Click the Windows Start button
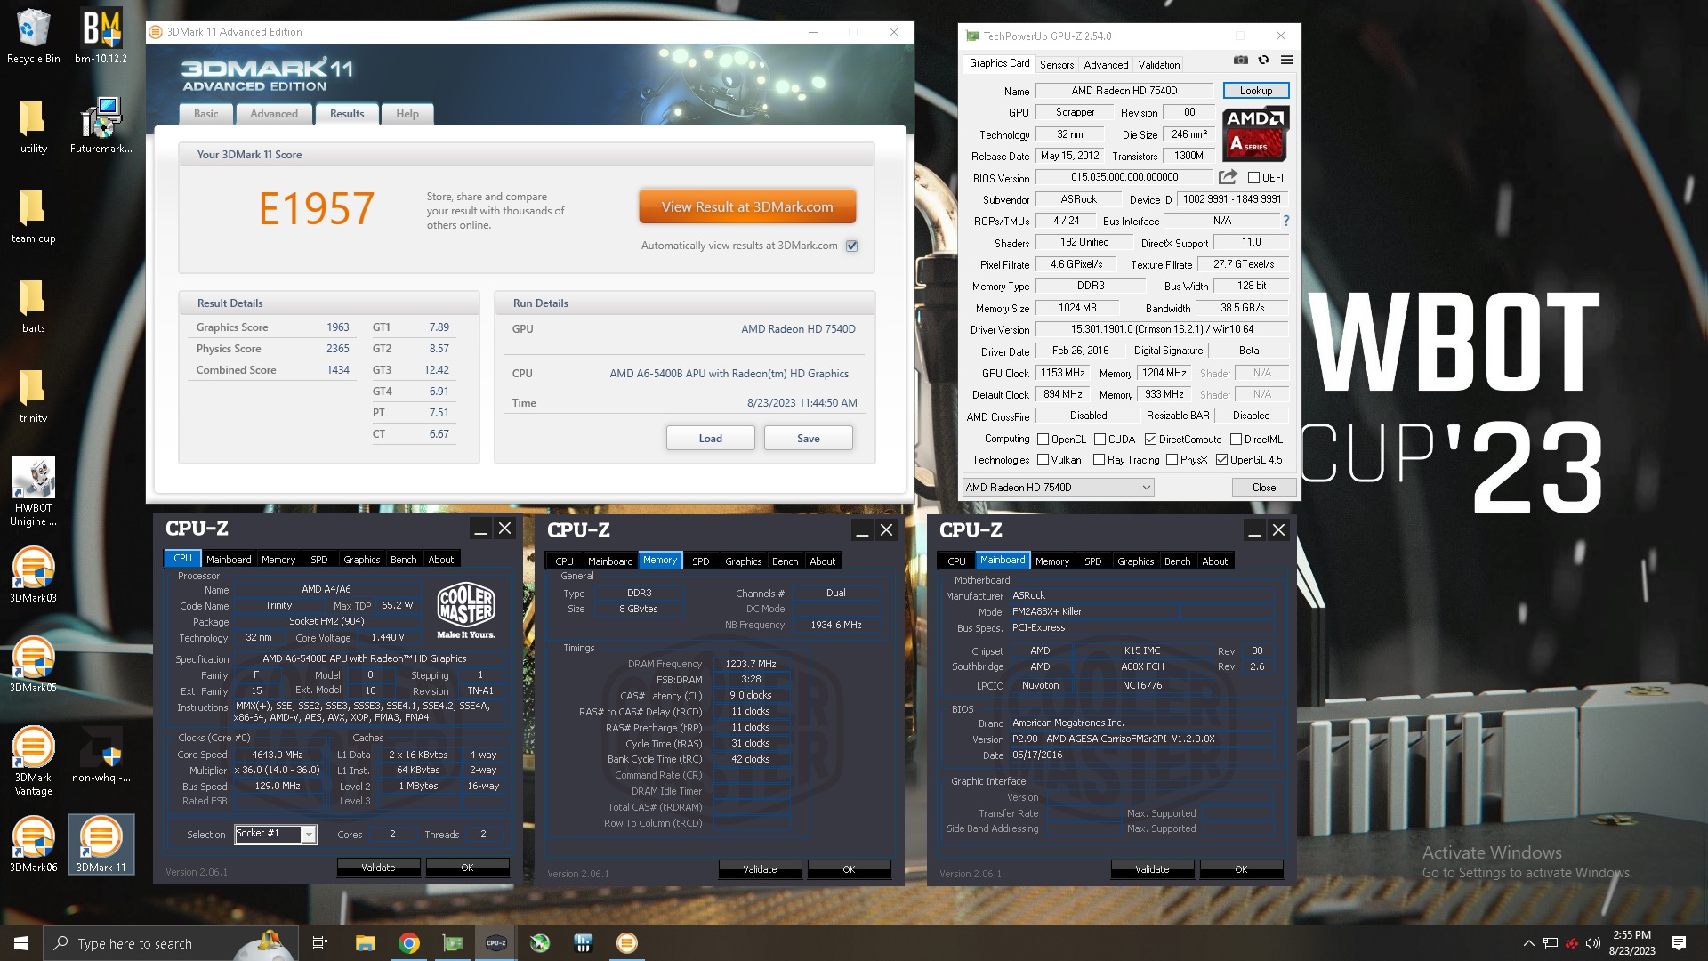This screenshot has width=1708, height=961. point(21,943)
